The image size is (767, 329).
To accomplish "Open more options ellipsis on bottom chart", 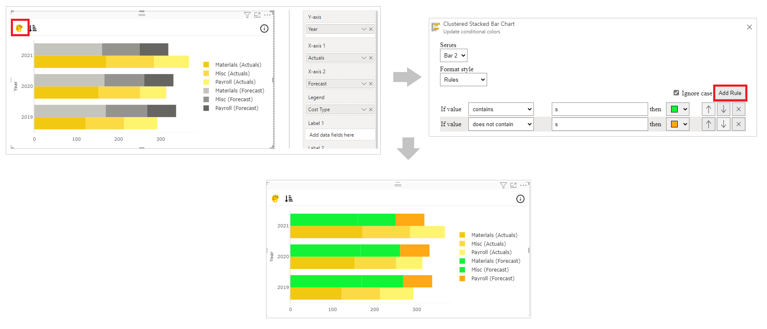I will click(523, 185).
